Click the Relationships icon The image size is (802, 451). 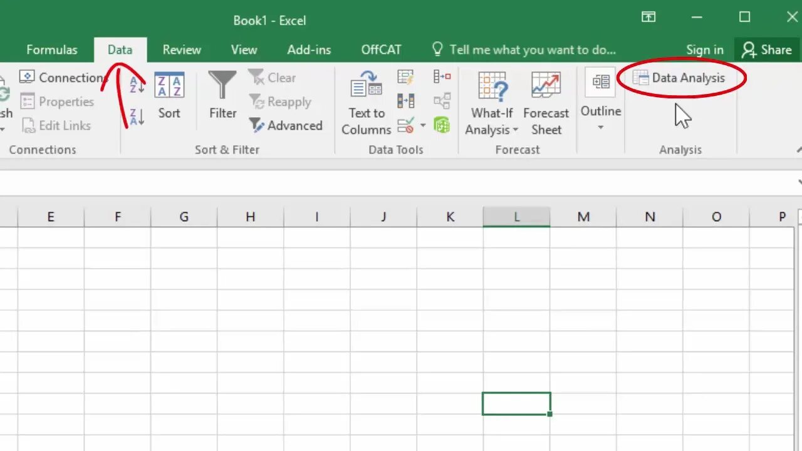pos(442,101)
